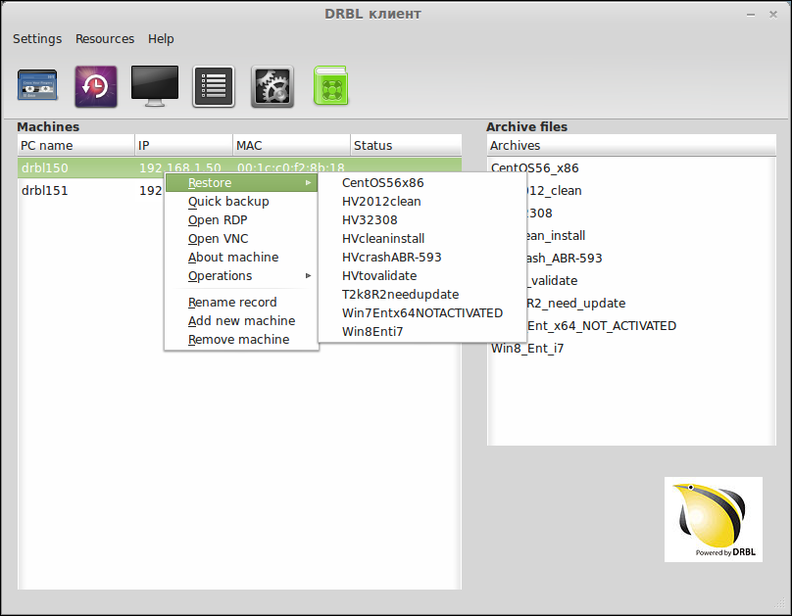Open the Help menu

[x=161, y=39]
